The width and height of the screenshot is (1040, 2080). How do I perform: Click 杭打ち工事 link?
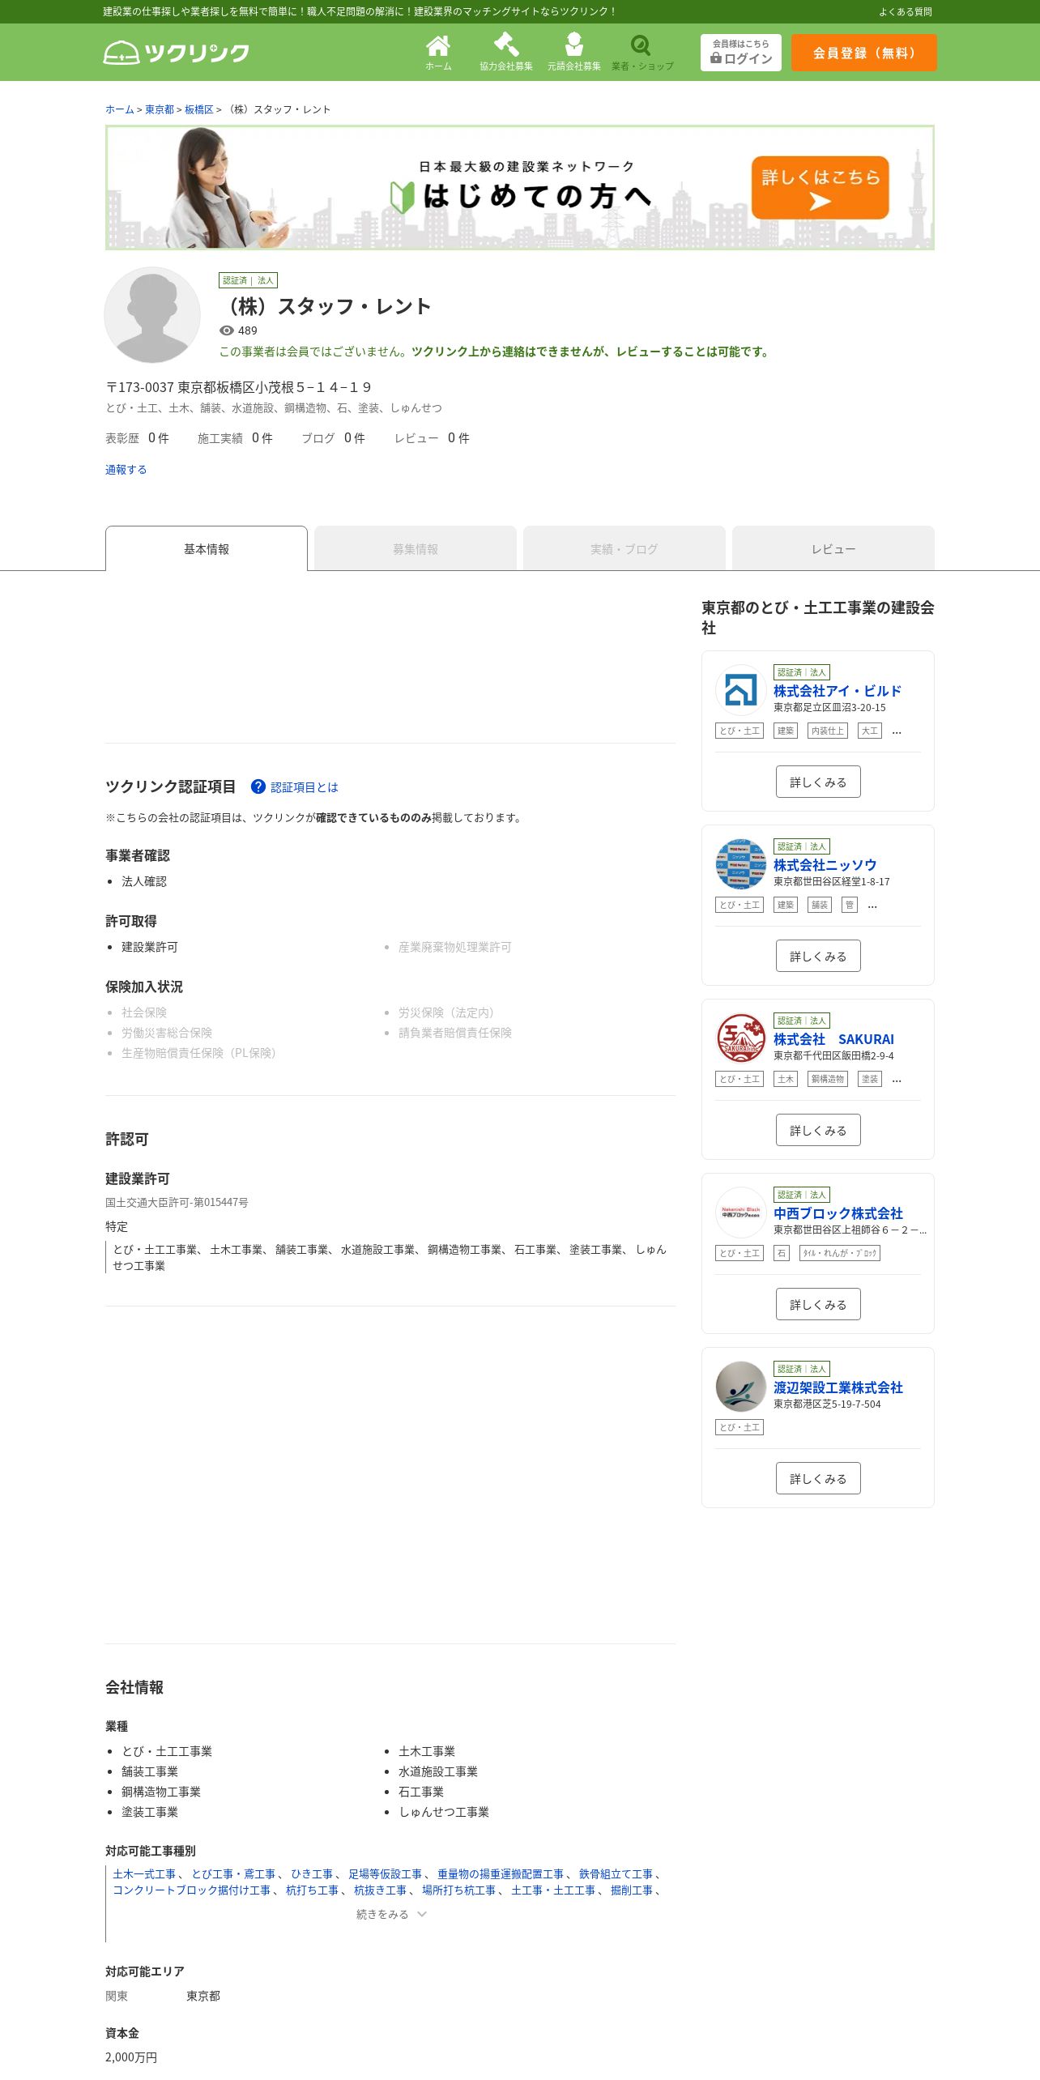tap(312, 1890)
